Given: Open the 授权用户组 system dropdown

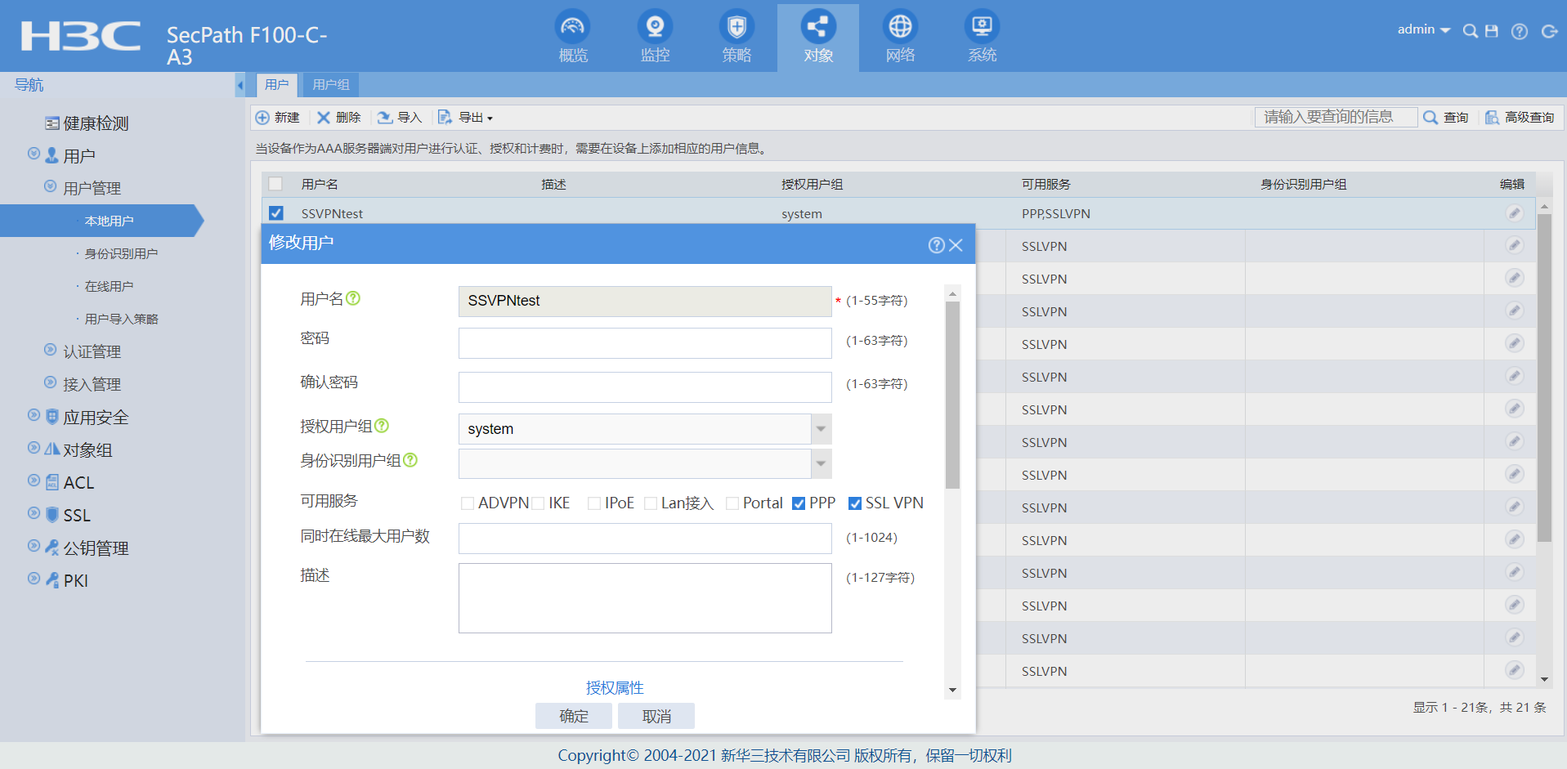Looking at the screenshot, I should (x=821, y=429).
